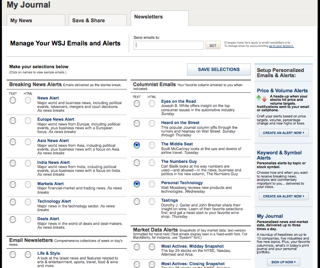
Task: Pick TEXT format for Technology Alert
Action: tap(13, 202)
